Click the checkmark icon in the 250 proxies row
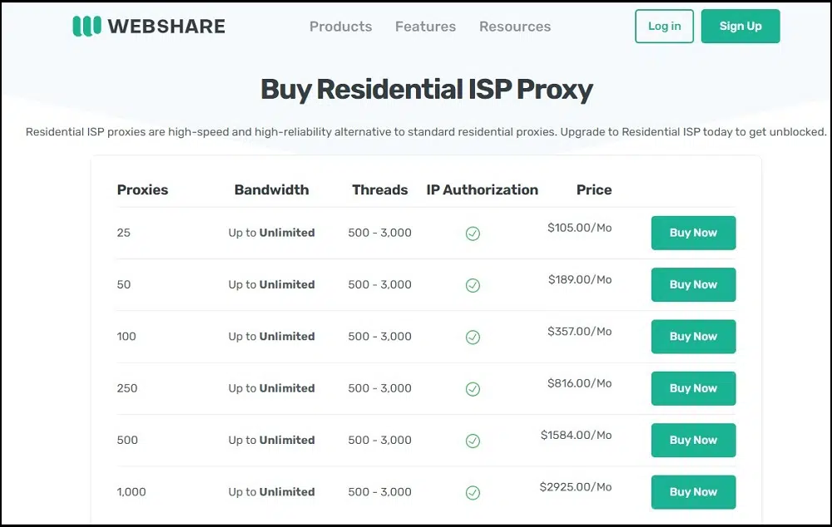Viewport: 832px width, 527px height. (473, 389)
